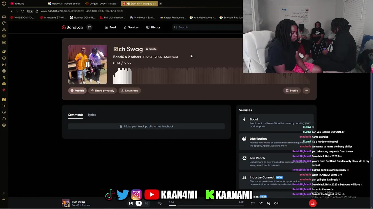This screenshot has width=373, height=209.
Task: Open the Distribution service
Action: [276, 142]
